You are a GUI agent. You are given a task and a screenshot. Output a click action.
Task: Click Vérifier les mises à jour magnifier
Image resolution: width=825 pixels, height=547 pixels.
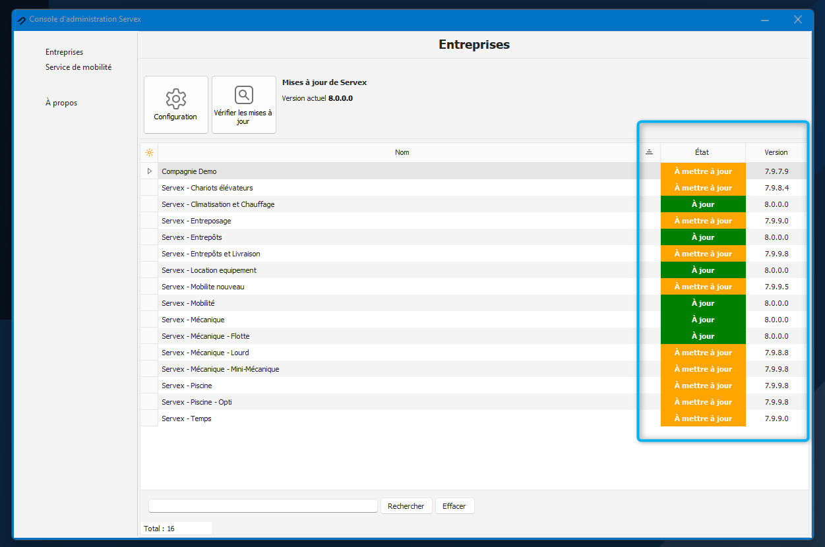pos(243,105)
